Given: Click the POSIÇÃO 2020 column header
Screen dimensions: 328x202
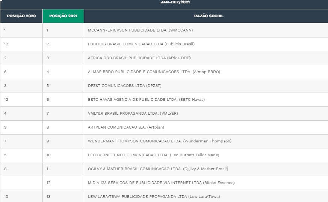Looking at the screenshot, I should (21, 16).
